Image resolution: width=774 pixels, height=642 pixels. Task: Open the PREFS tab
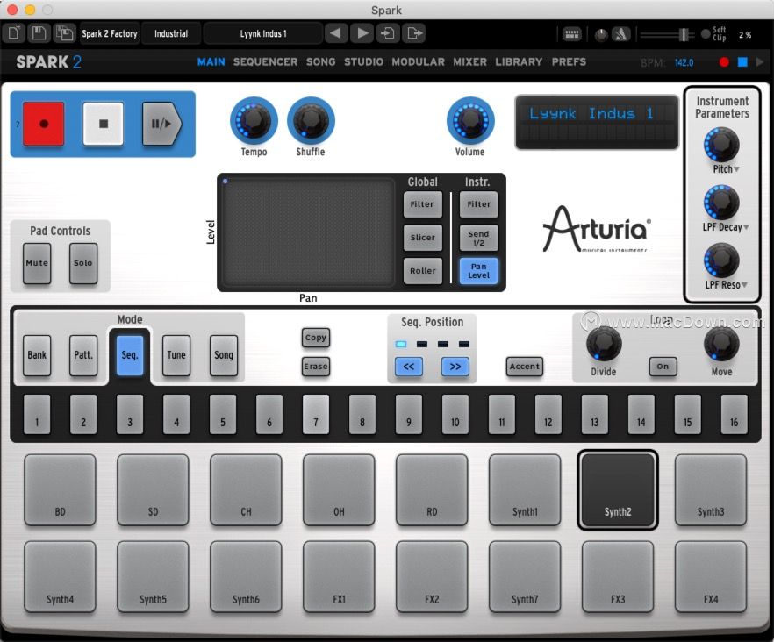pos(570,62)
